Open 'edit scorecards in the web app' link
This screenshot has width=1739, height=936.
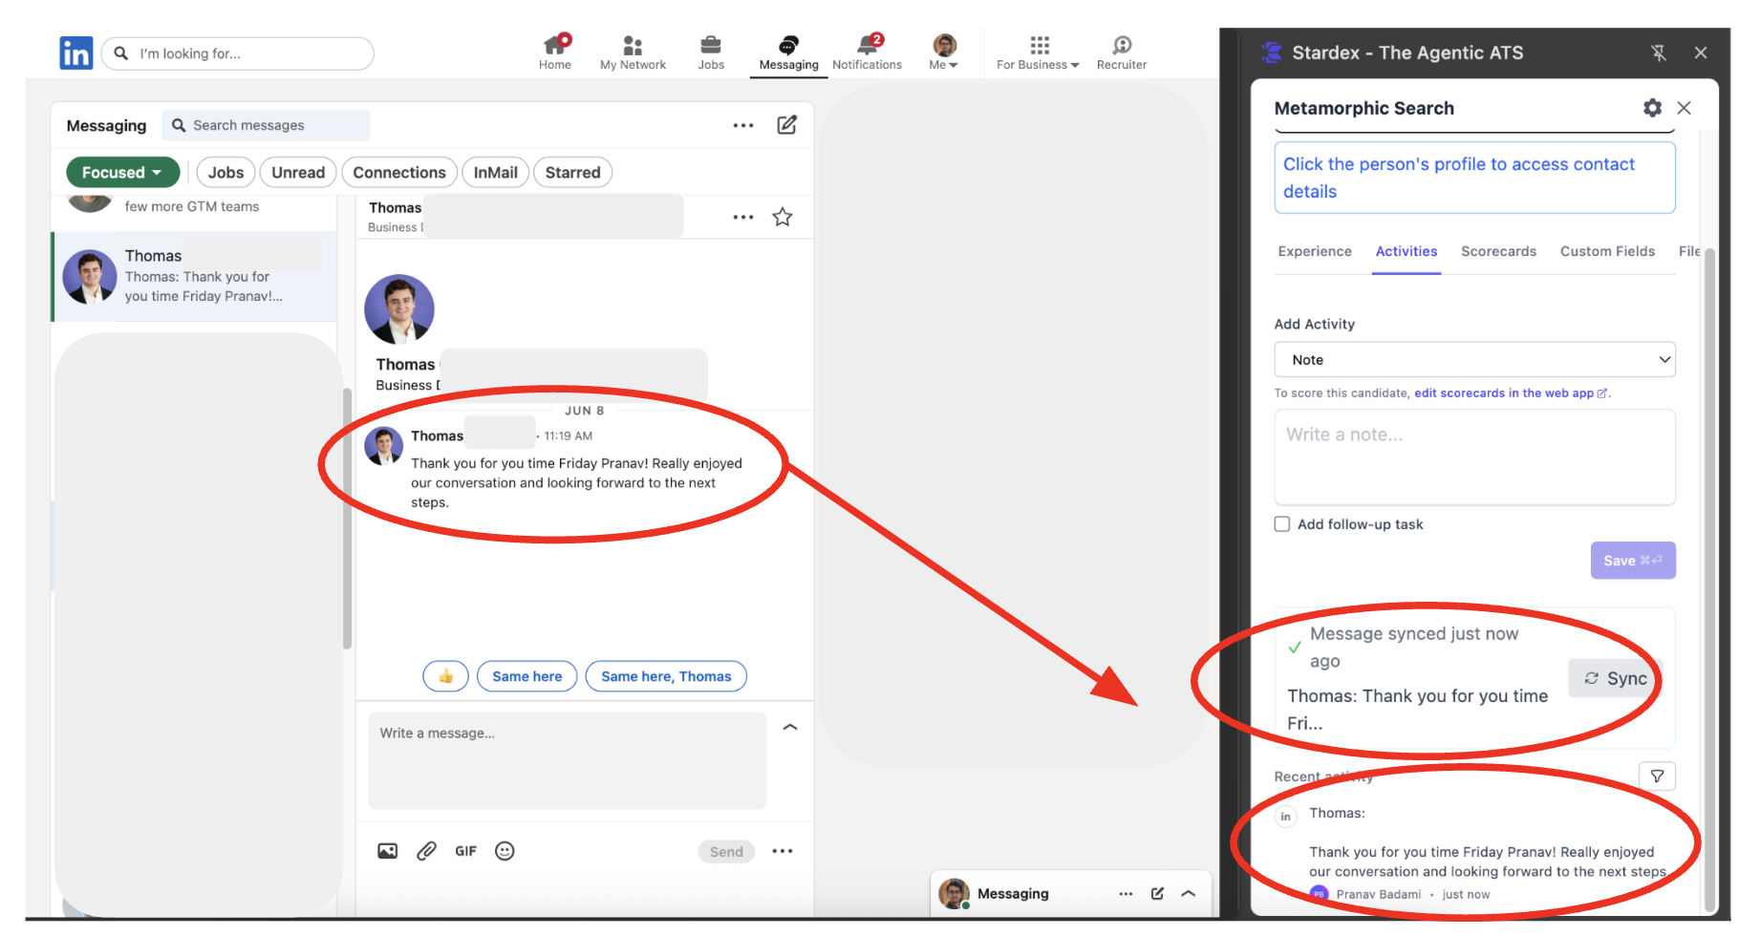pos(1511,394)
